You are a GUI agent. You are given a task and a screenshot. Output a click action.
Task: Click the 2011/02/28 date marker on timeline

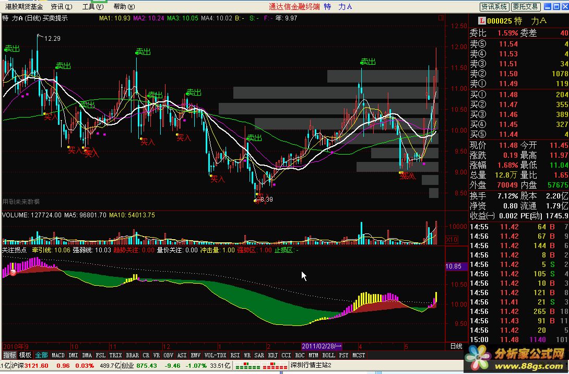point(322,346)
